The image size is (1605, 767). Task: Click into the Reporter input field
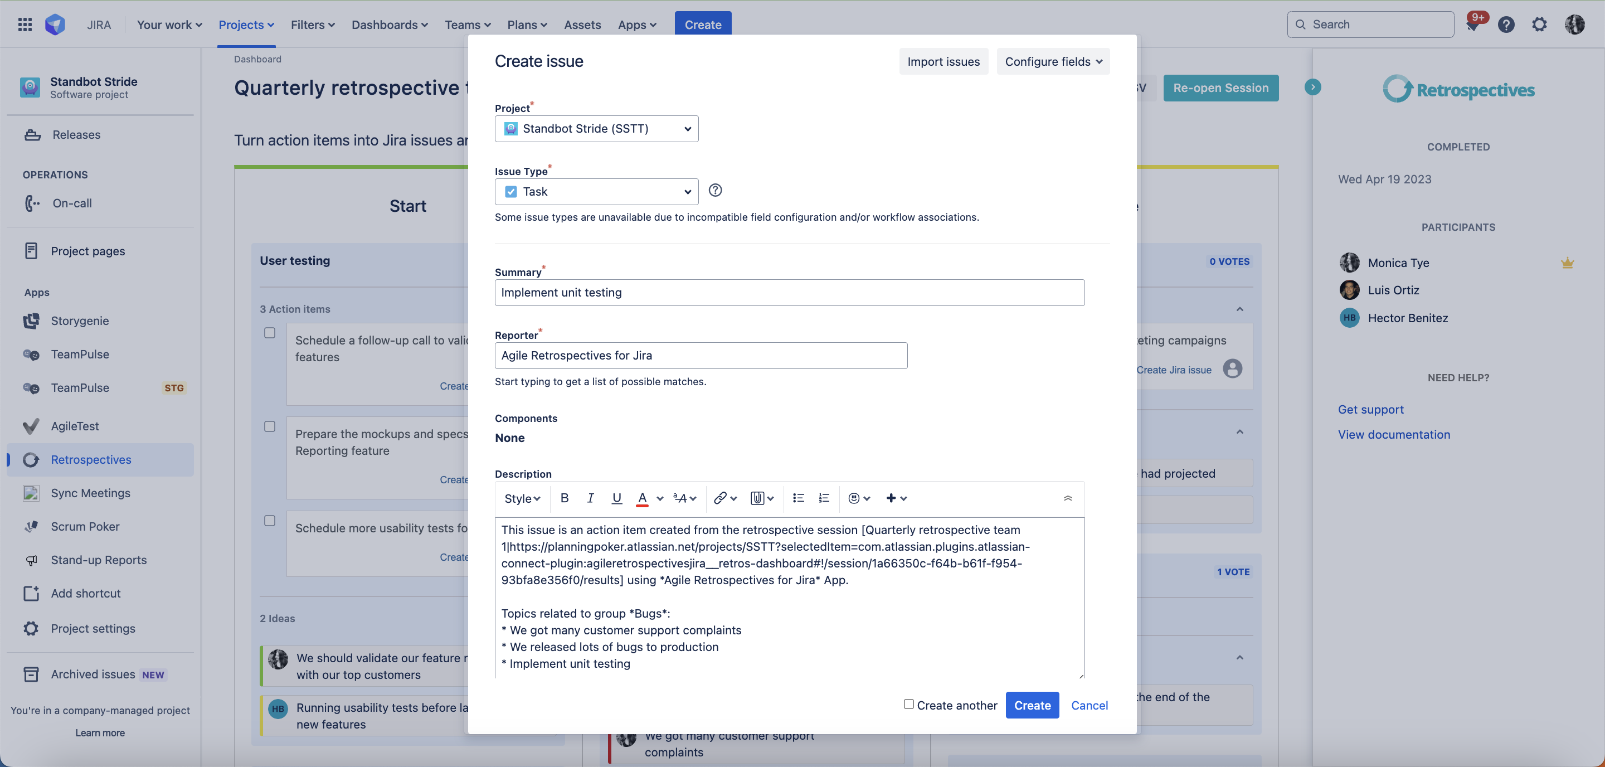coord(701,355)
